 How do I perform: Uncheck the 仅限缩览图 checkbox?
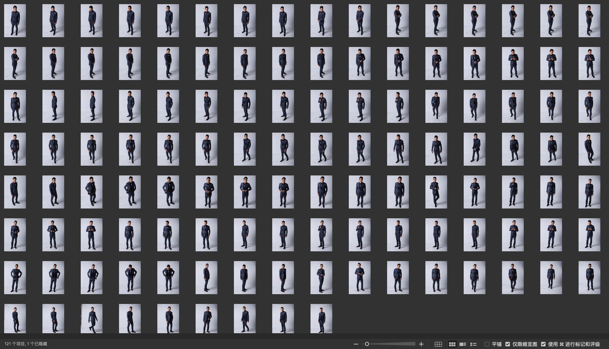(x=508, y=344)
